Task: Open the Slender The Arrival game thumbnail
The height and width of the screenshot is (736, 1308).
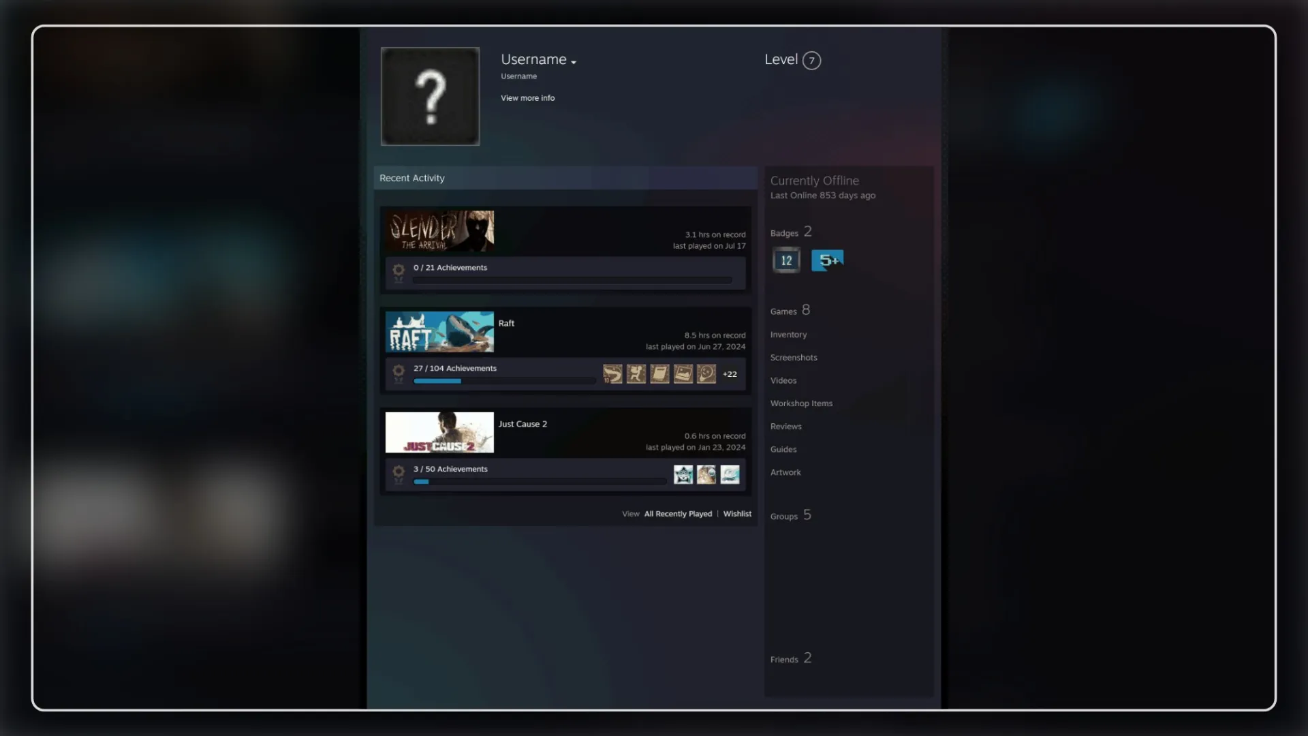Action: coord(439,231)
